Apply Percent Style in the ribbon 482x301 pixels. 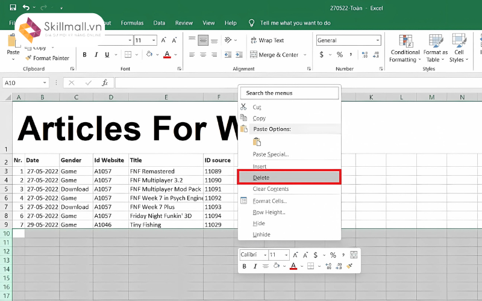(x=340, y=55)
